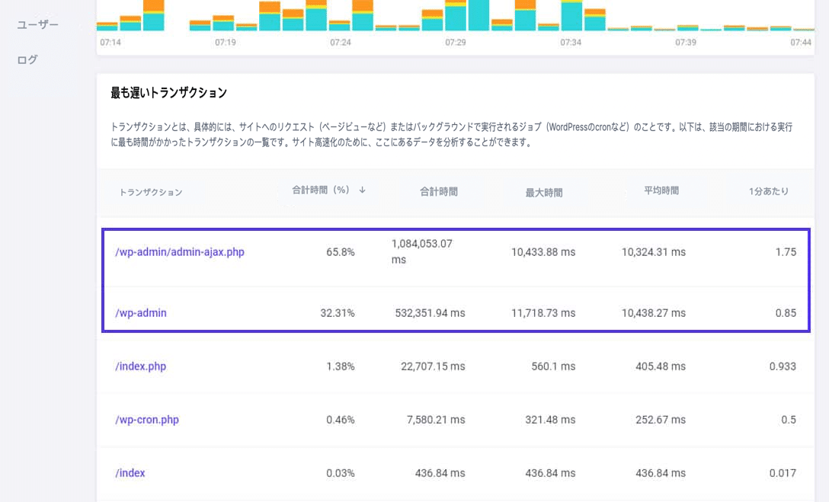Image resolution: width=829 pixels, height=502 pixels.
Task: Open the /index transaction link
Action: tap(130, 472)
